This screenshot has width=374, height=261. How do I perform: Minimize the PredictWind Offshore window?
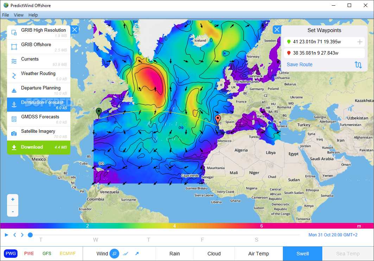tap(334, 5)
